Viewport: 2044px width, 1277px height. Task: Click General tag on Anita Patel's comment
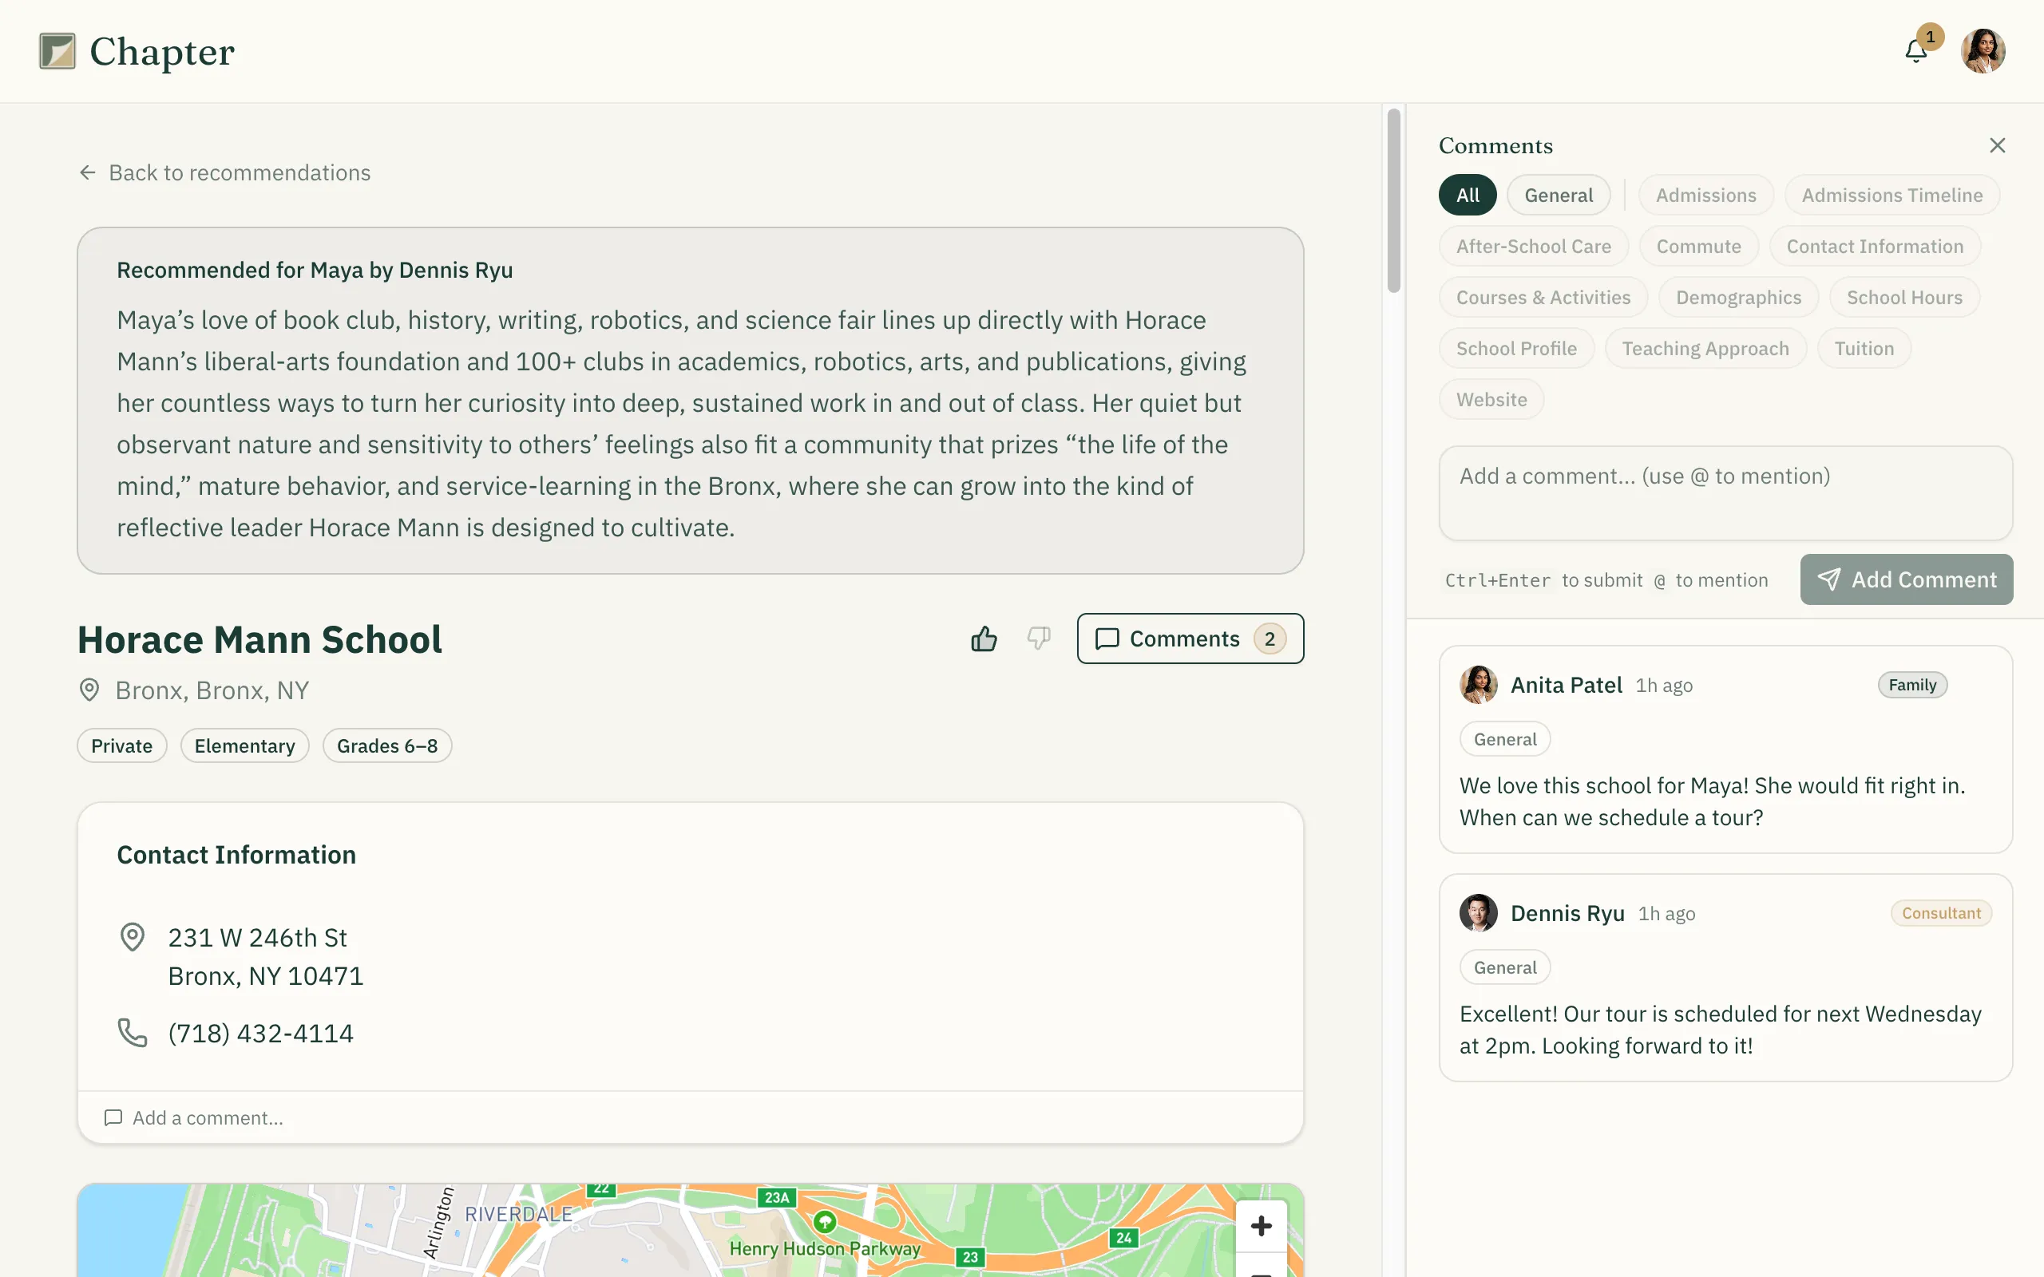(x=1504, y=739)
